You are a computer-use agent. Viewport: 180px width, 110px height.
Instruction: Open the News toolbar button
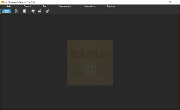click(x=7, y=11)
